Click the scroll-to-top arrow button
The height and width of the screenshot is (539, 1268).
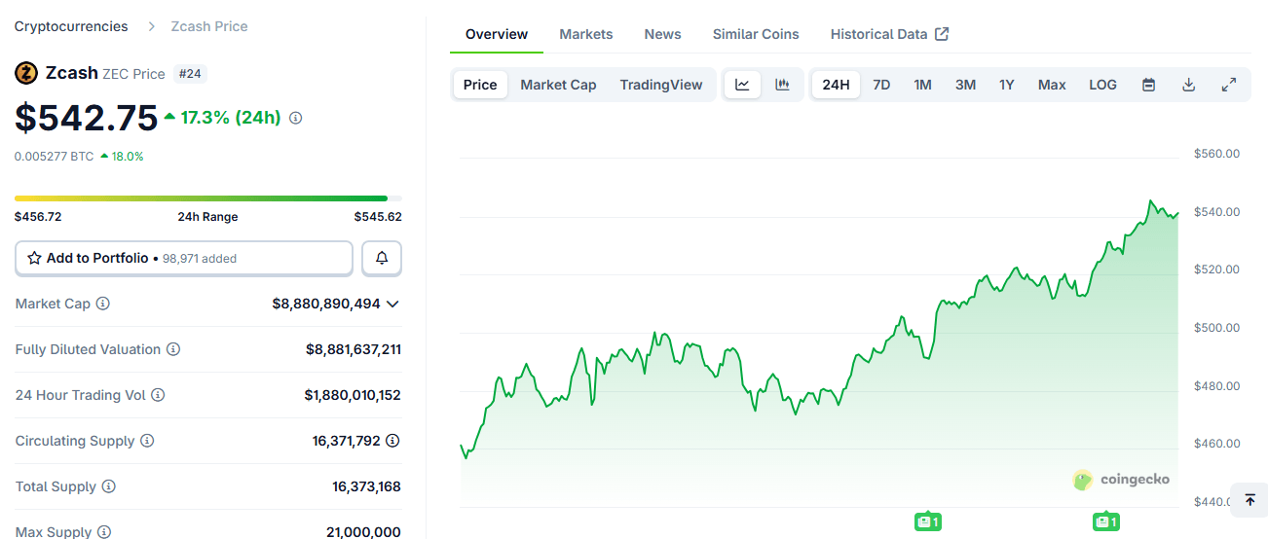[x=1249, y=500]
